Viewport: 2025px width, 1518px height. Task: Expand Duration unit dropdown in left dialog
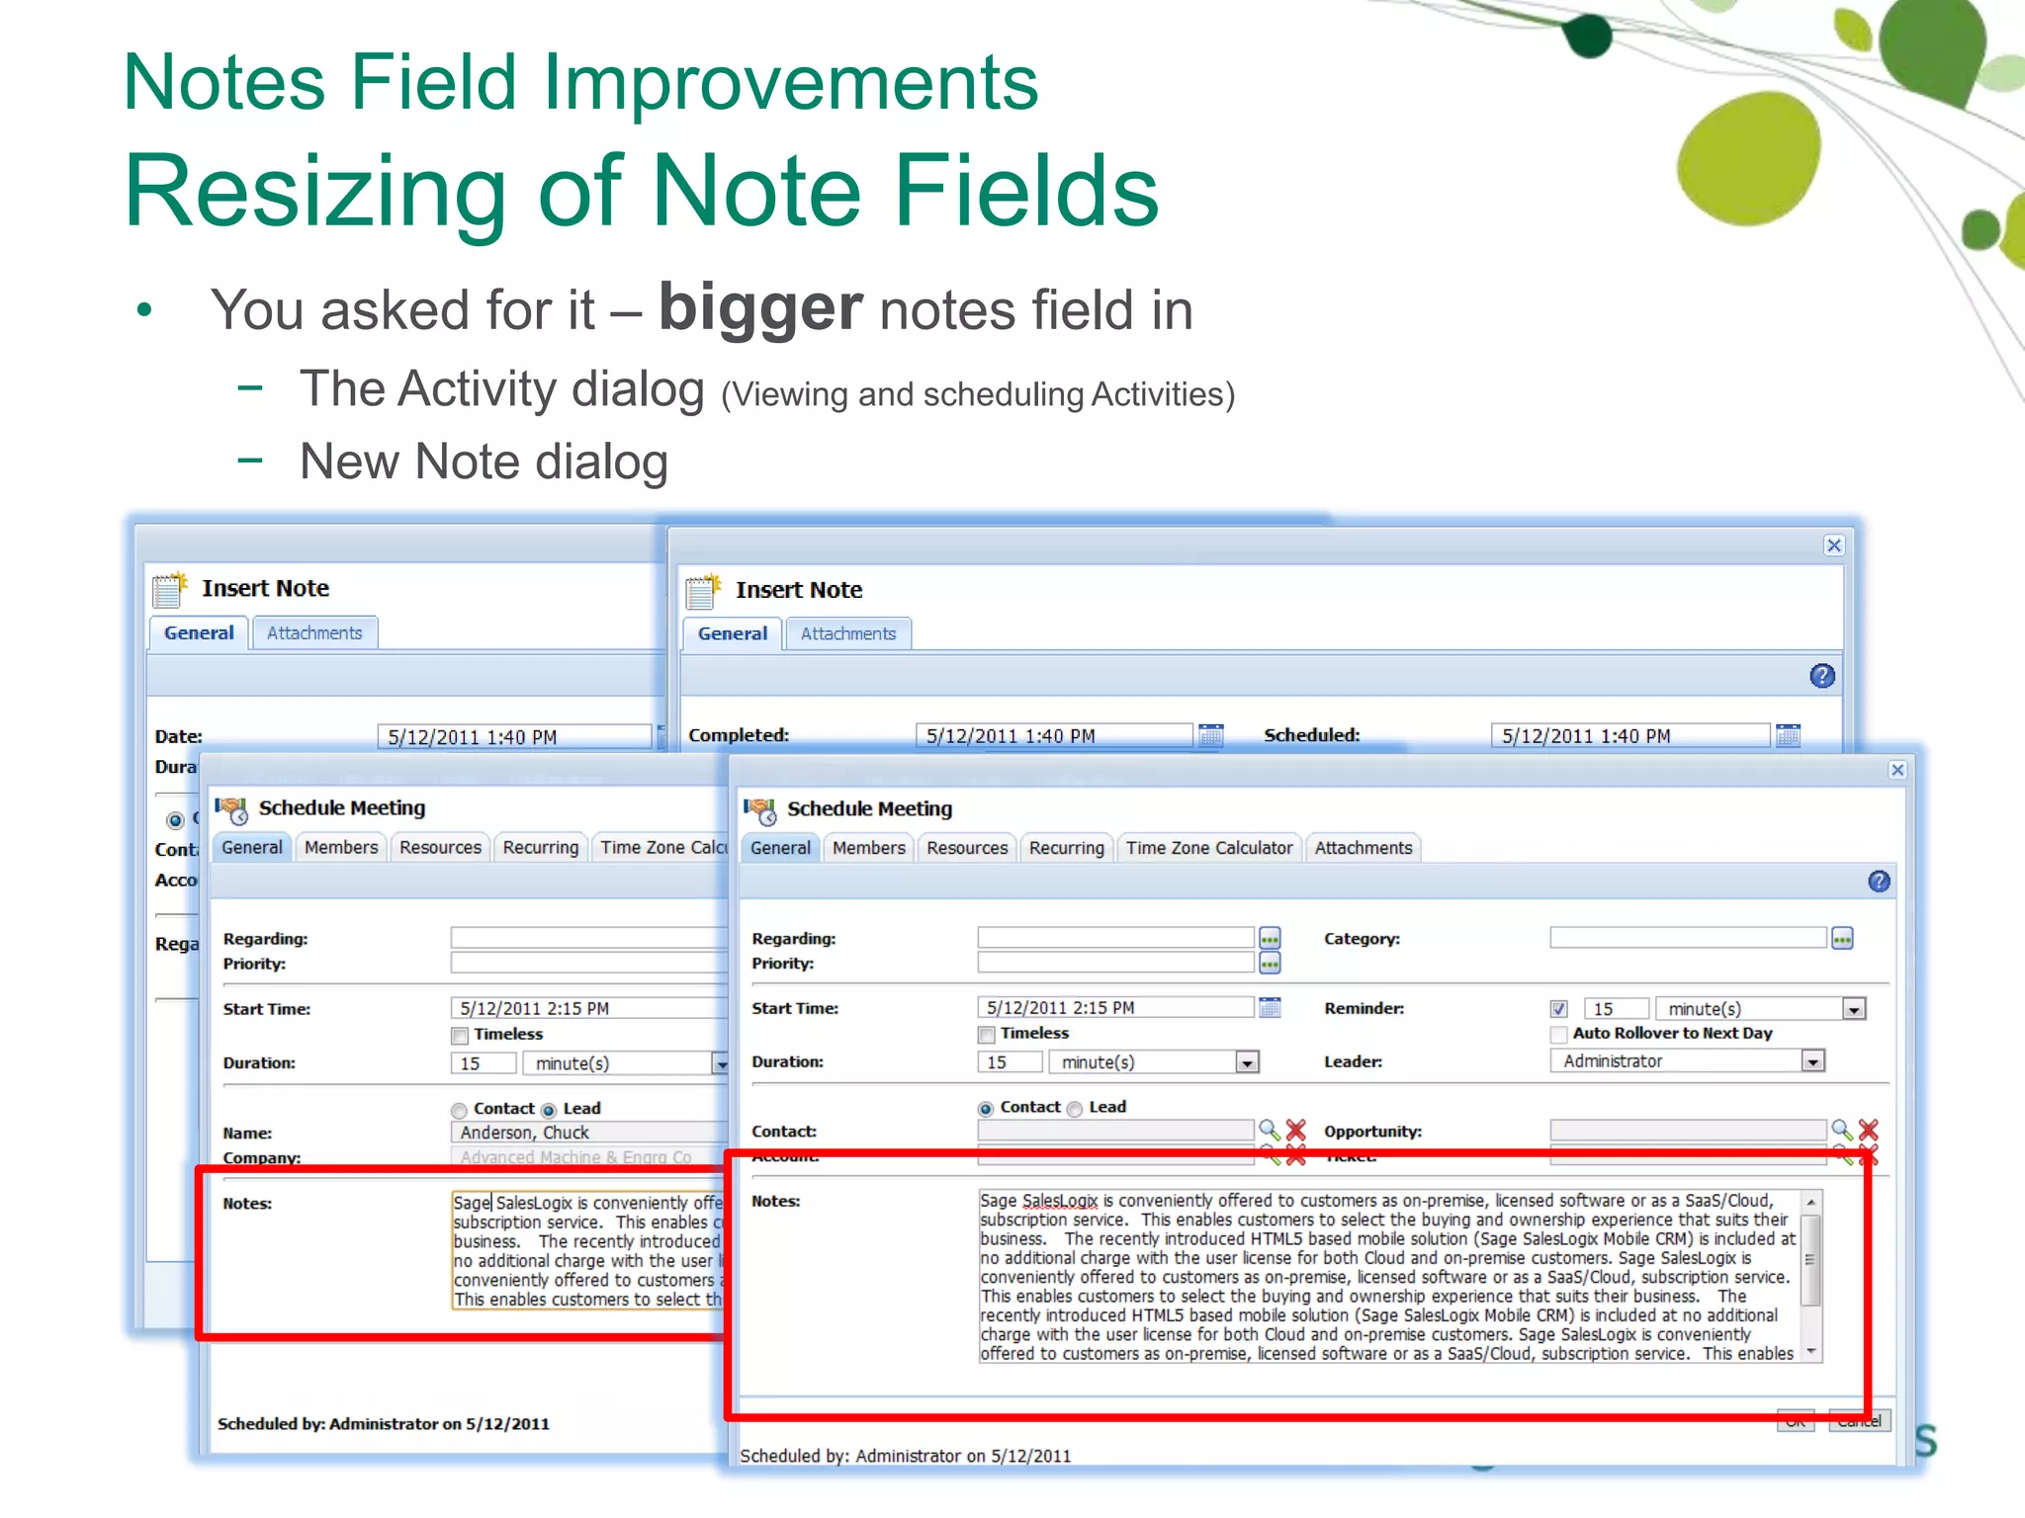tap(721, 1064)
